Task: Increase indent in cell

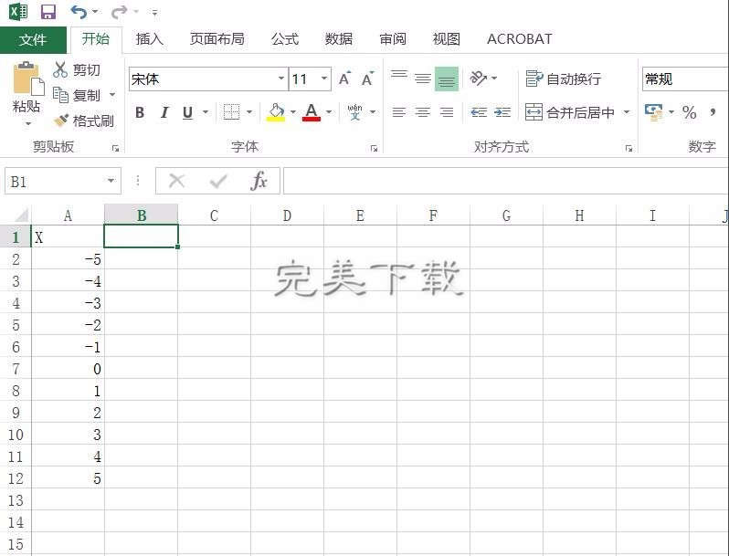Action: click(x=502, y=112)
